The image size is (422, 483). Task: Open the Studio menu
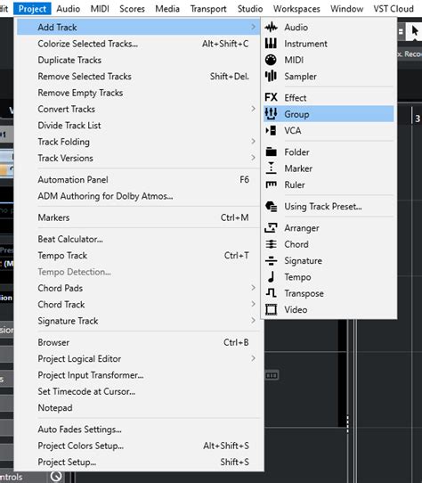250,9
